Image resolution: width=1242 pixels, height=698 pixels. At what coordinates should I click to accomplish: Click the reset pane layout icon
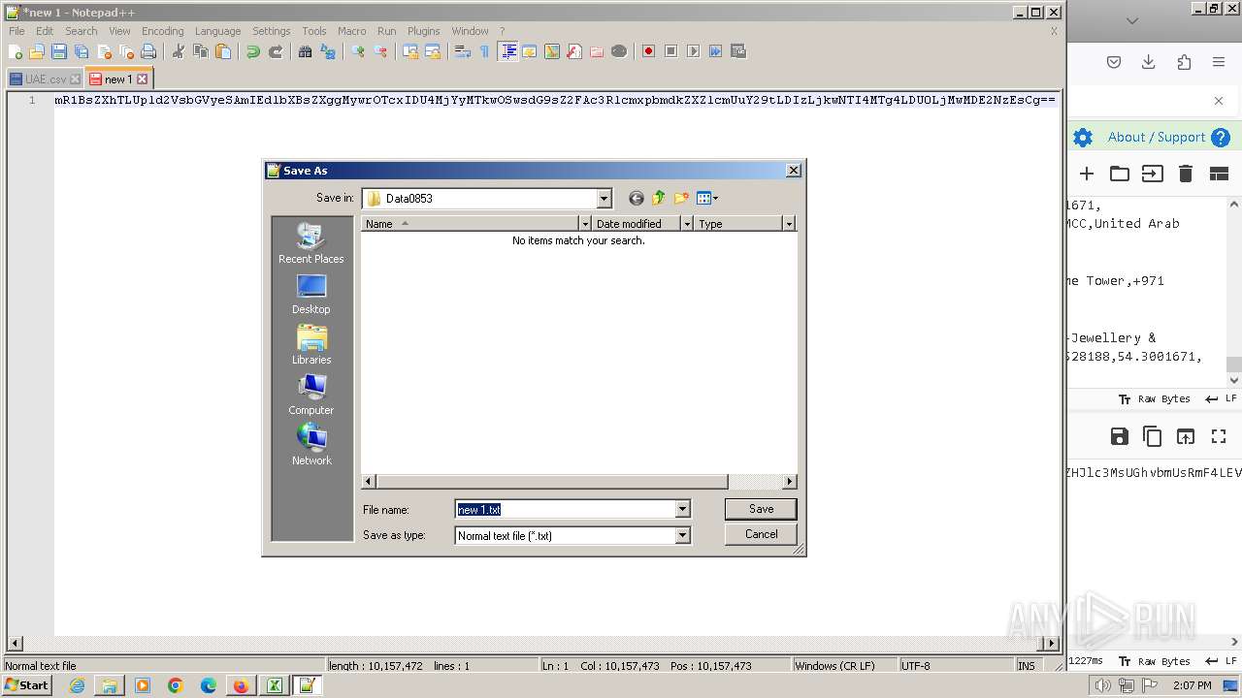point(1219,174)
